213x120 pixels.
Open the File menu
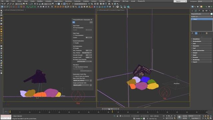(2, 1)
